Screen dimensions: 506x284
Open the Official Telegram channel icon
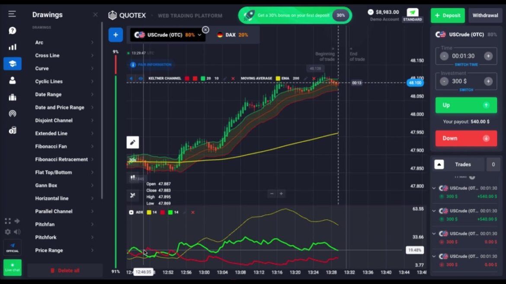(12, 247)
